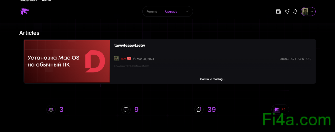The width and height of the screenshot is (335, 132).
Task: Click the posts count icon beside 39
Action: [x=199, y=109]
